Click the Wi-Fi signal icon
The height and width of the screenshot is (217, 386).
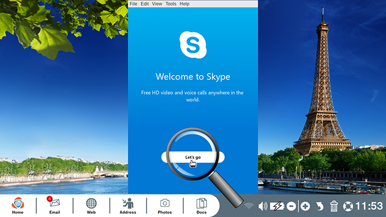pyautogui.click(x=249, y=206)
